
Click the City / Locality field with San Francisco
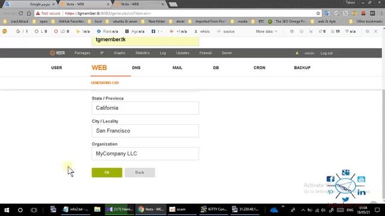[x=146, y=131]
